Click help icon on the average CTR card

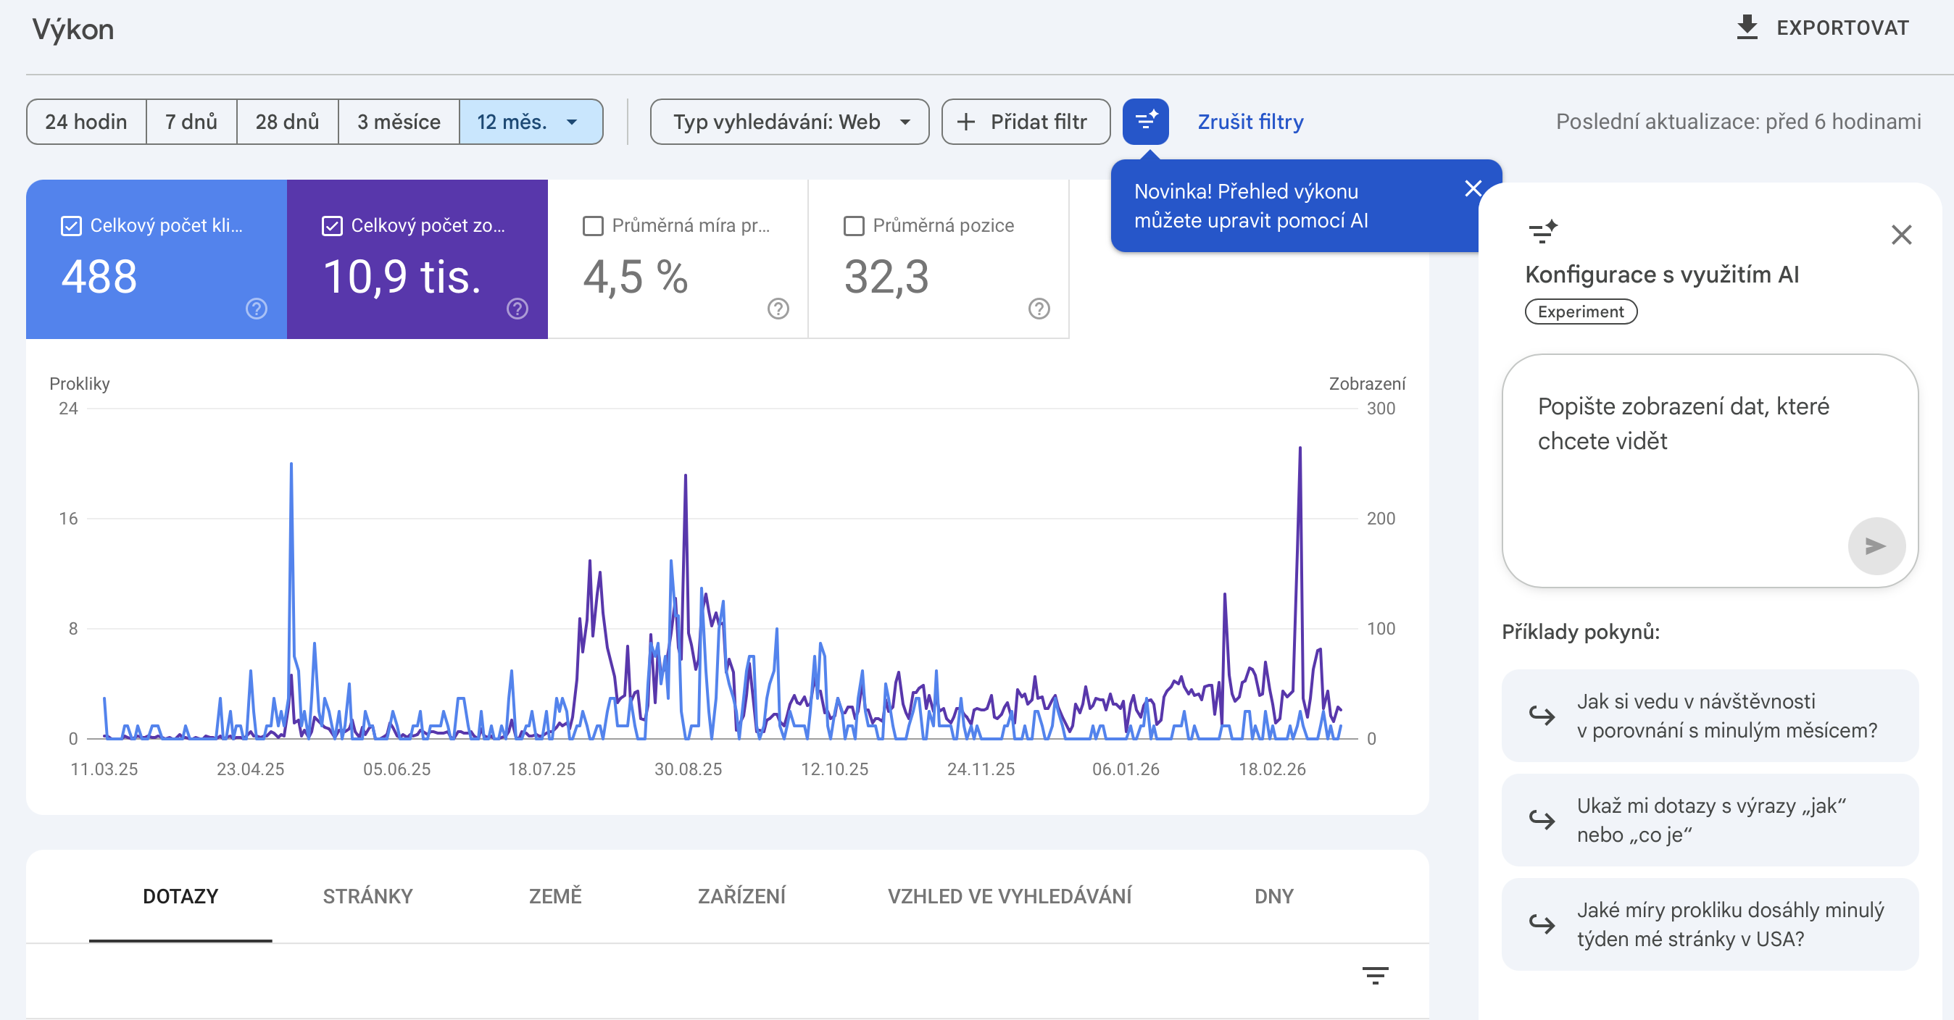(778, 309)
